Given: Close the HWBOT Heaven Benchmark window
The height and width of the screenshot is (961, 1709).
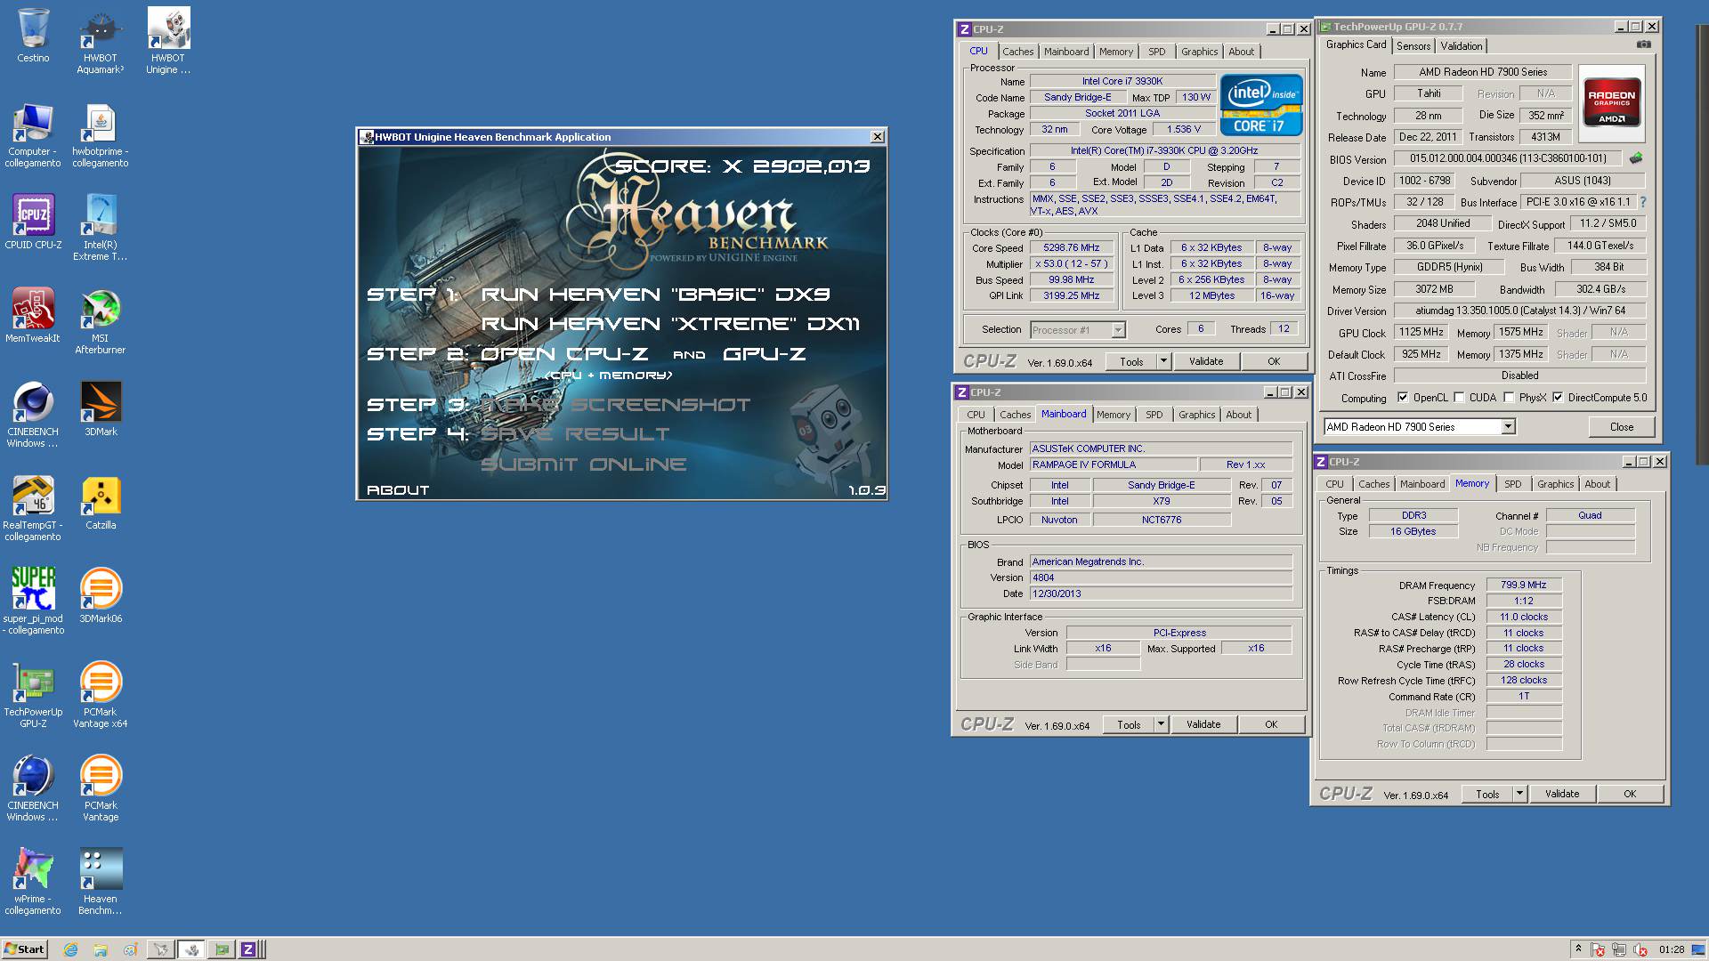Looking at the screenshot, I should coord(878,136).
